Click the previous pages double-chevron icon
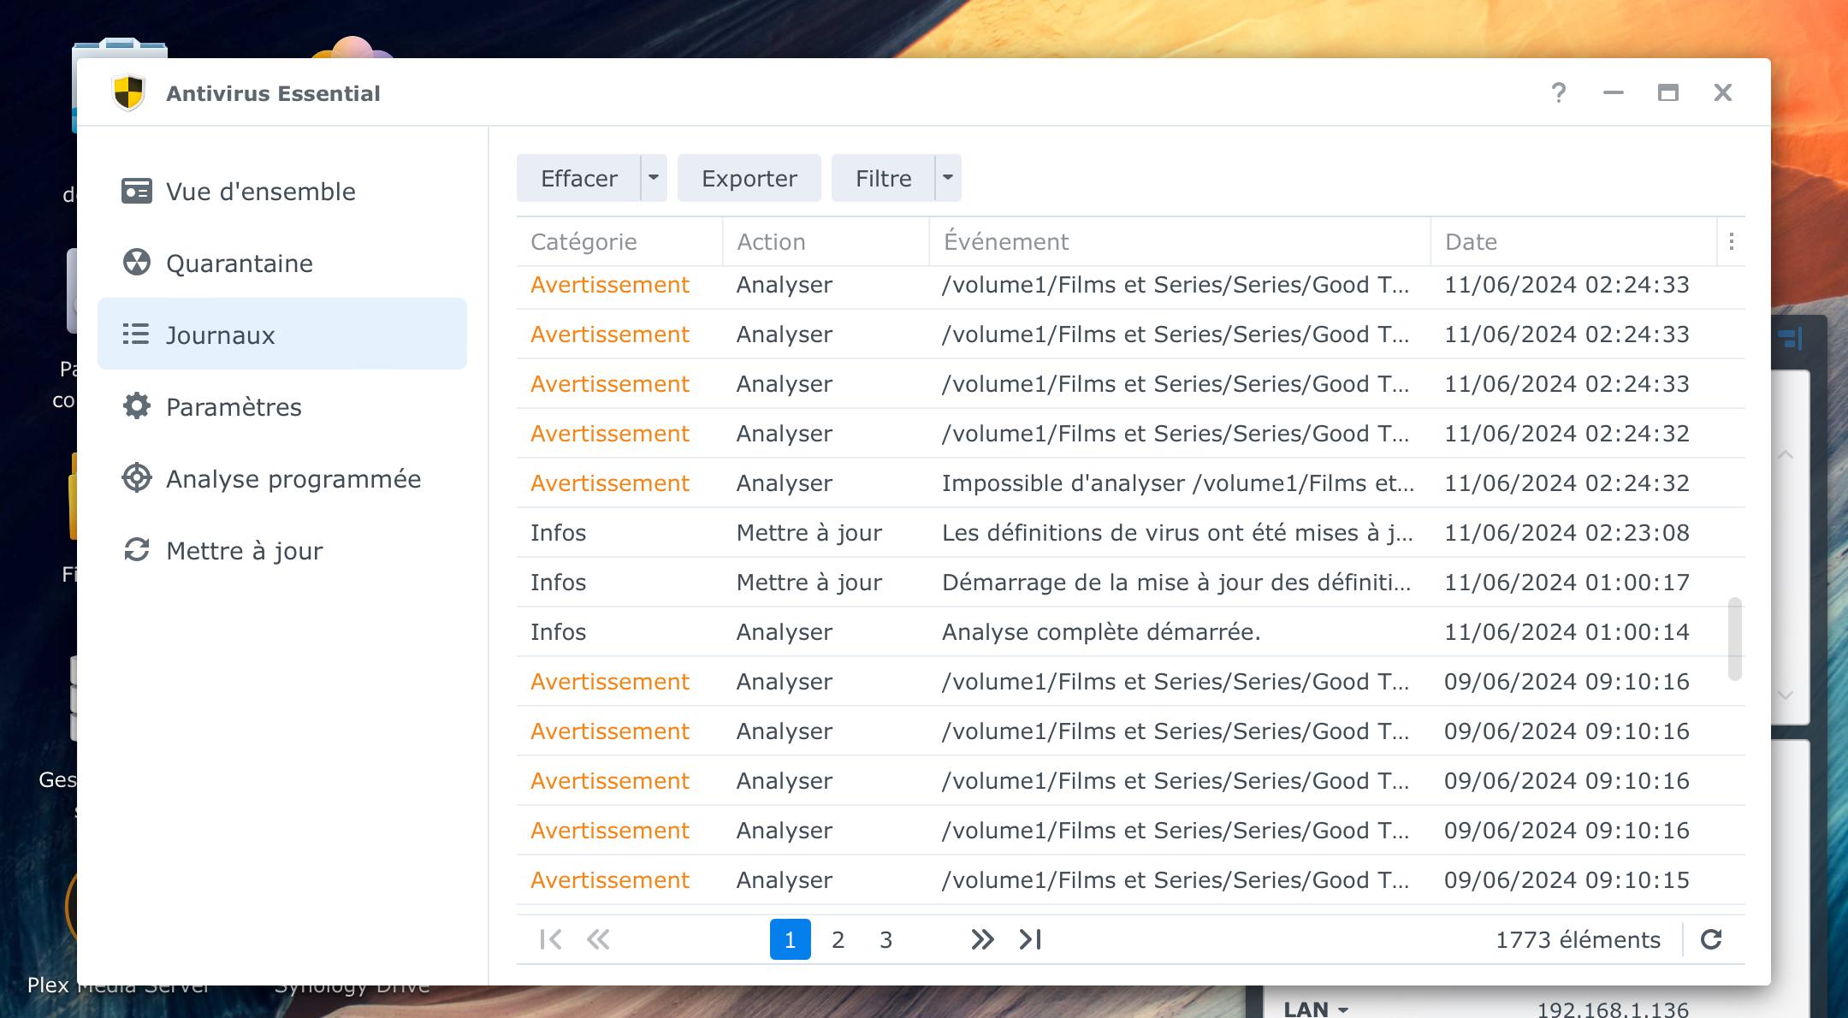Screen dimensions: 1848x1018 click(x=598, y=939)
